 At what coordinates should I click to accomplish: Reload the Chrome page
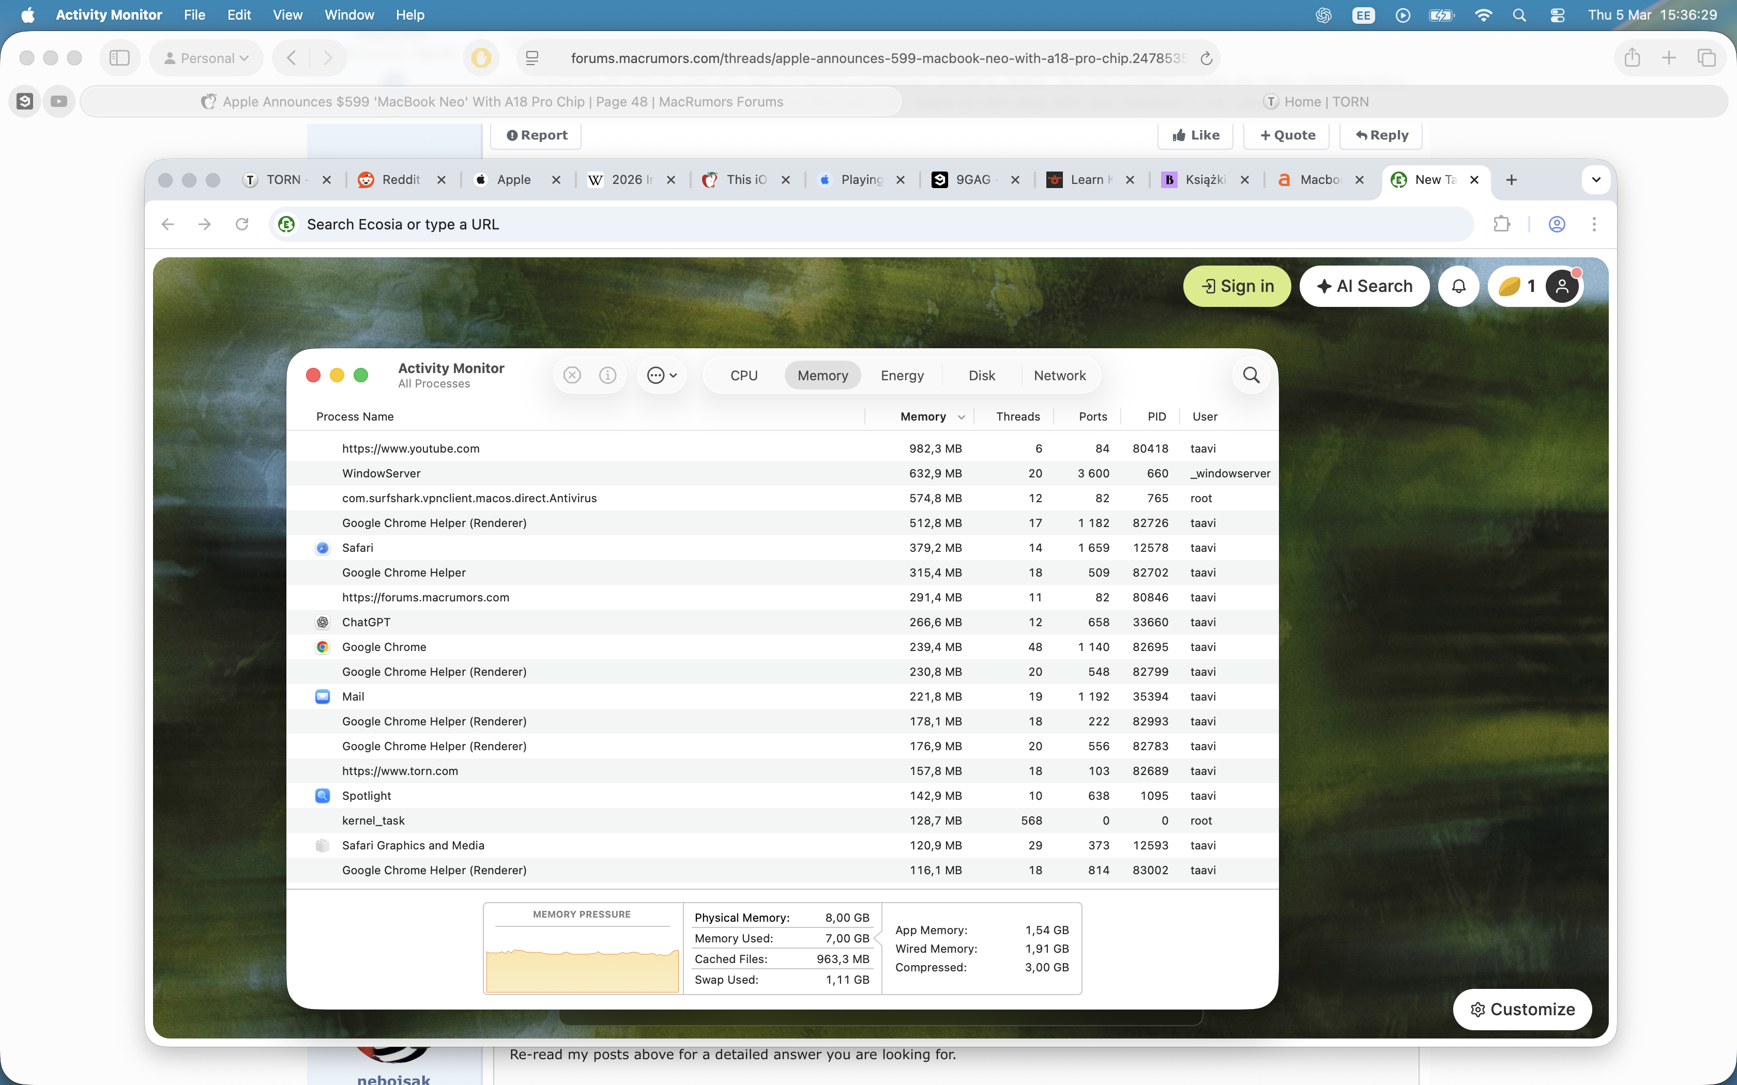[x=242, y=225]
